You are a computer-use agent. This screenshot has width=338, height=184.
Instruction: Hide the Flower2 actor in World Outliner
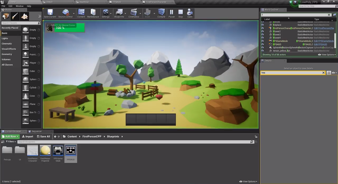[262, 31]
